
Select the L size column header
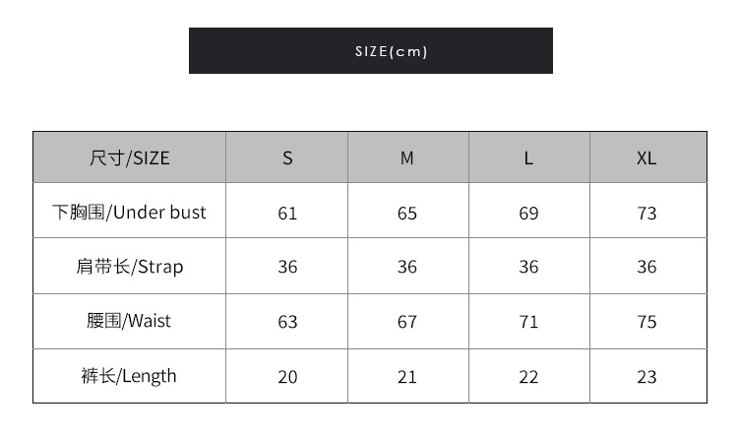(x=528, y=157)
